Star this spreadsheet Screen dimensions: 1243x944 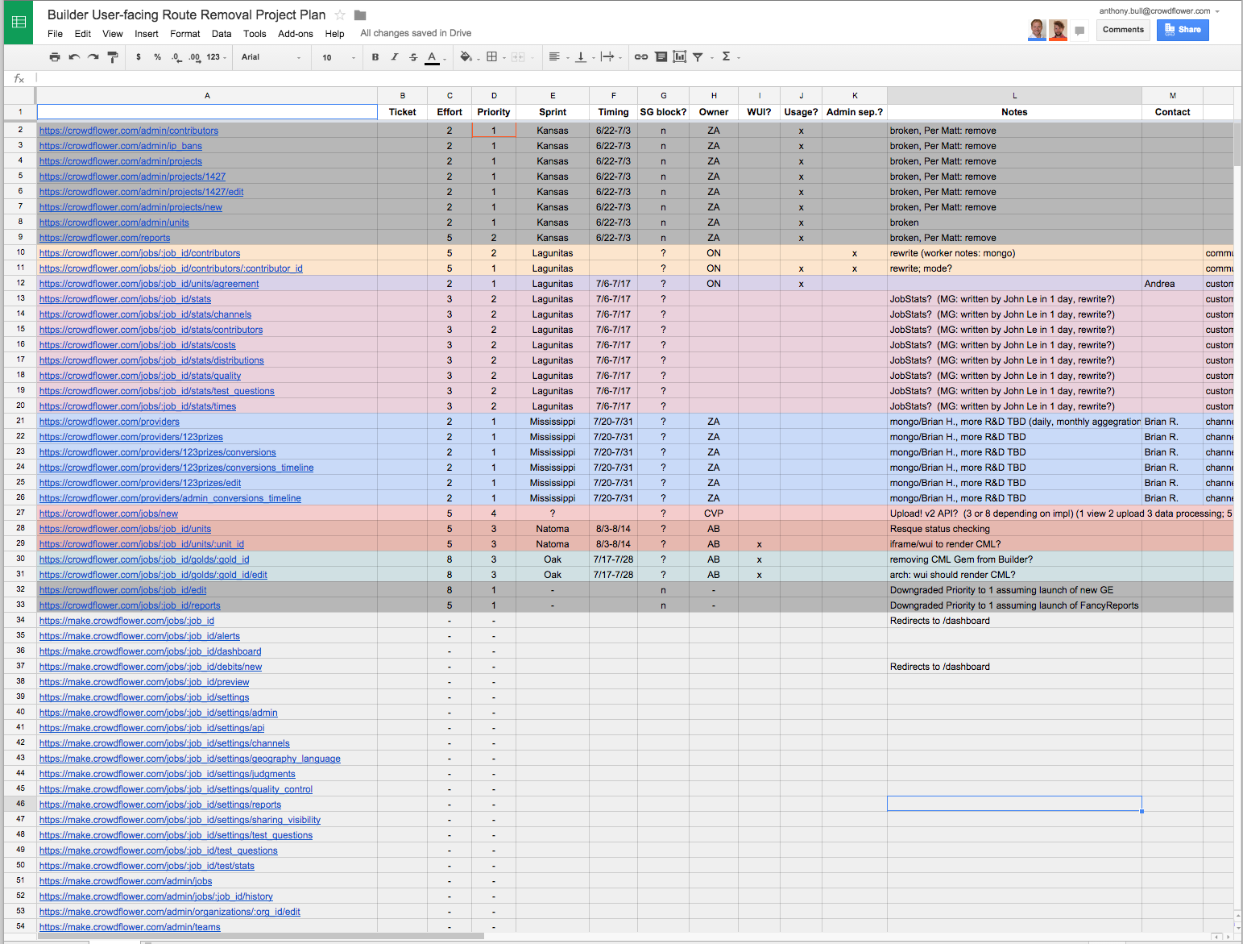tap(340, 15)
